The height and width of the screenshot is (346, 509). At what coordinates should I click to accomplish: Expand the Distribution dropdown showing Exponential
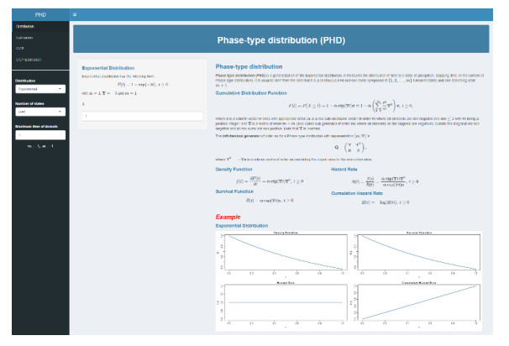coord(40,87)
